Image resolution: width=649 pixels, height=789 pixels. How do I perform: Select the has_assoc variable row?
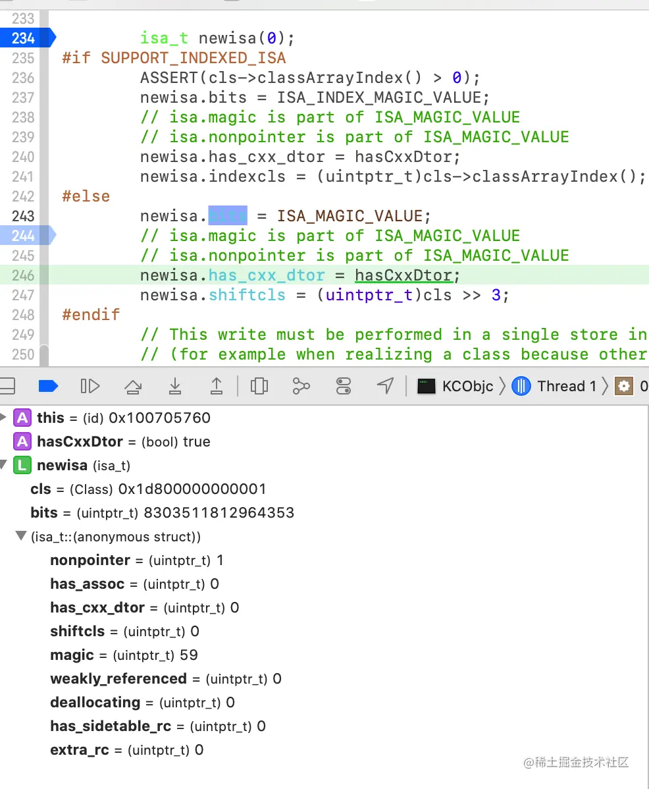(134, 584)
